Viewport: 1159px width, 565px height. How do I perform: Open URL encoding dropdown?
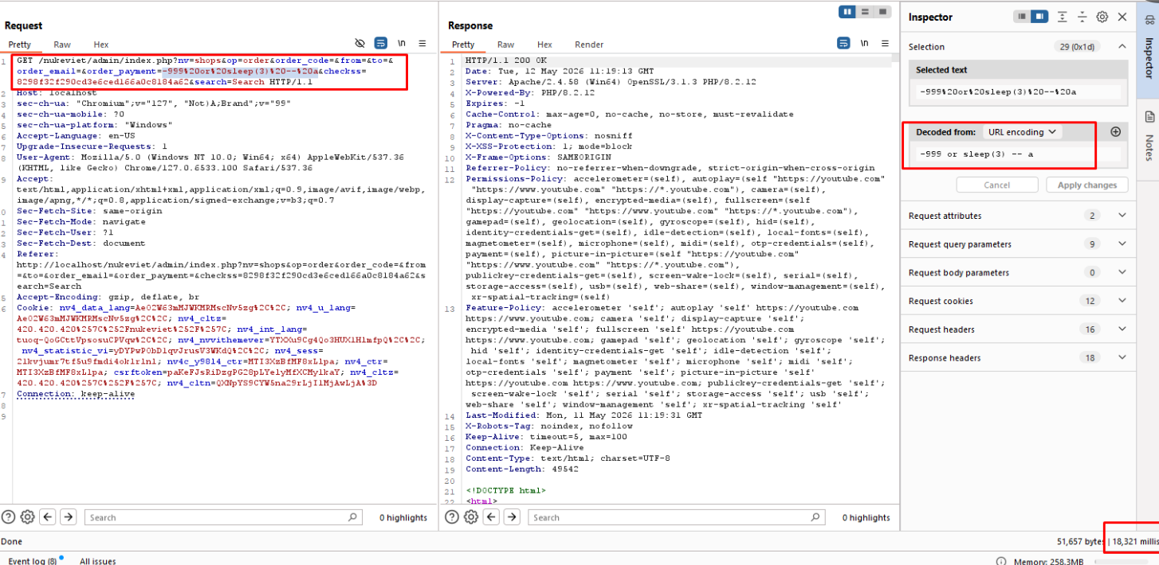pos(1021,132)
